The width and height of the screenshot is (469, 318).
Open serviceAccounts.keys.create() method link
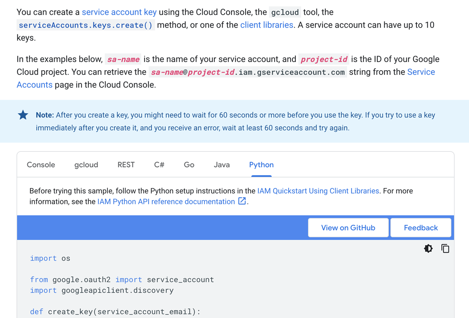point(86,25)
